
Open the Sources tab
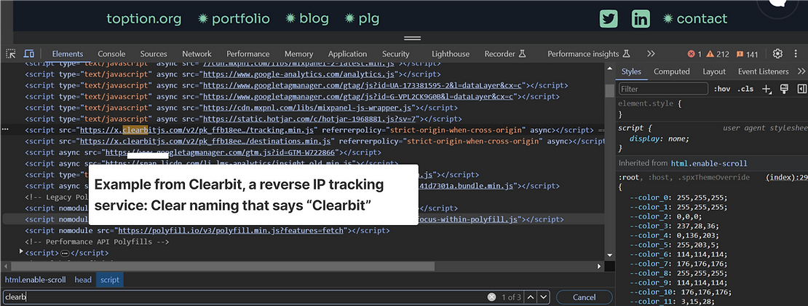click(154, 54)
